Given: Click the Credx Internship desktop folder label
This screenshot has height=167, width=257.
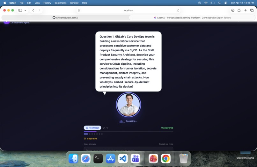Looking at the screenshot, I should [245, 158].
